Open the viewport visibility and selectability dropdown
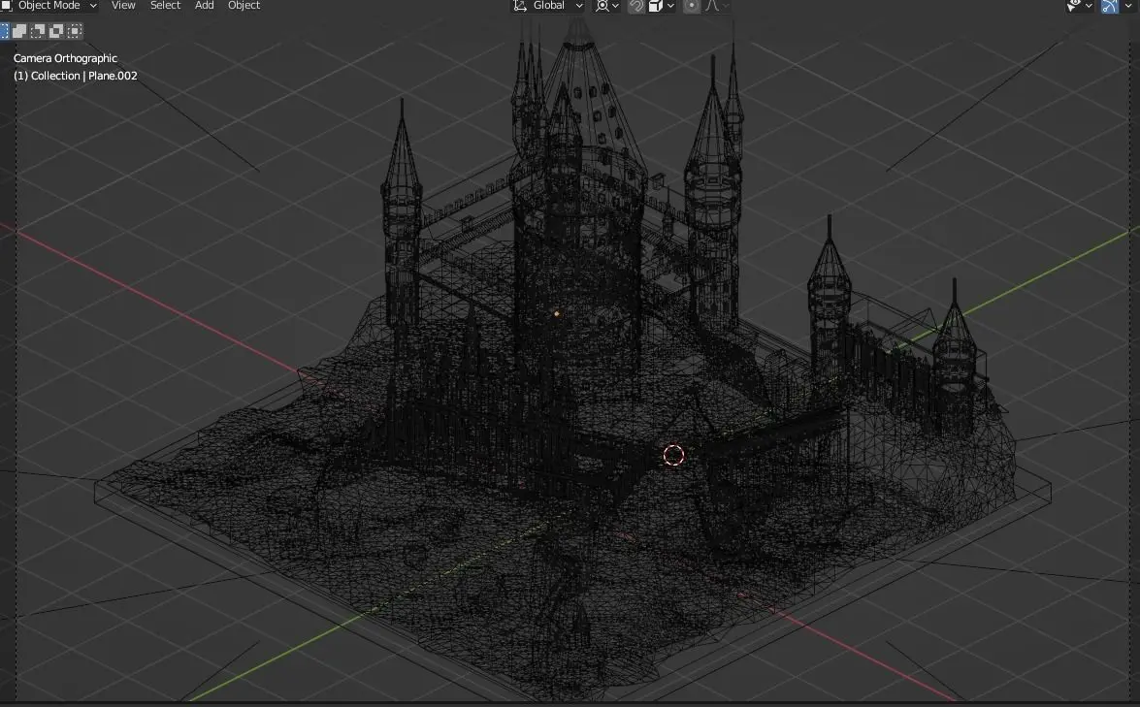Viewport: 1140px width, 707px height. click(1080, 6)
